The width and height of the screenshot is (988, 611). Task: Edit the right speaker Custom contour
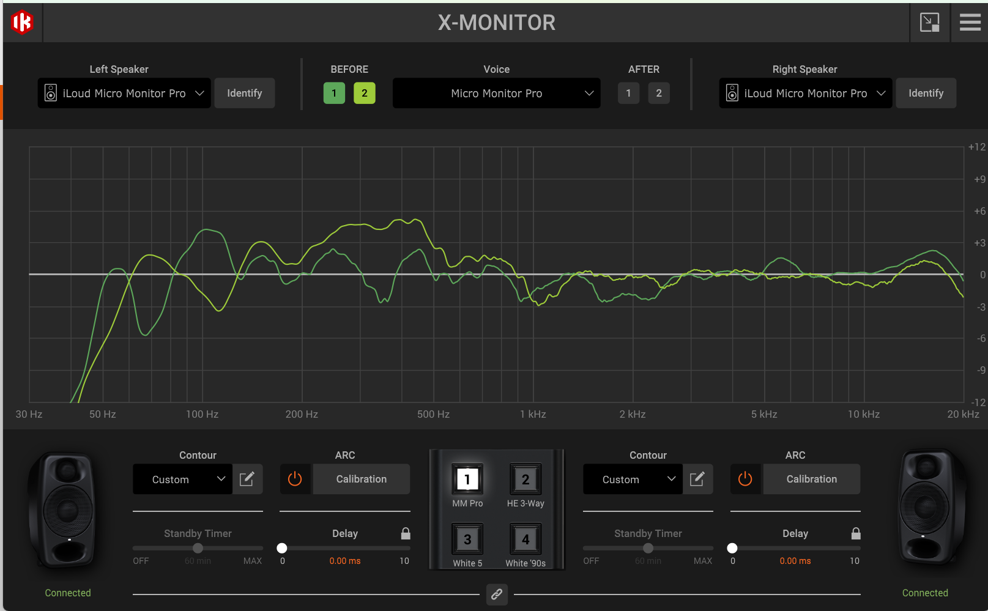(x=697, y=479)
